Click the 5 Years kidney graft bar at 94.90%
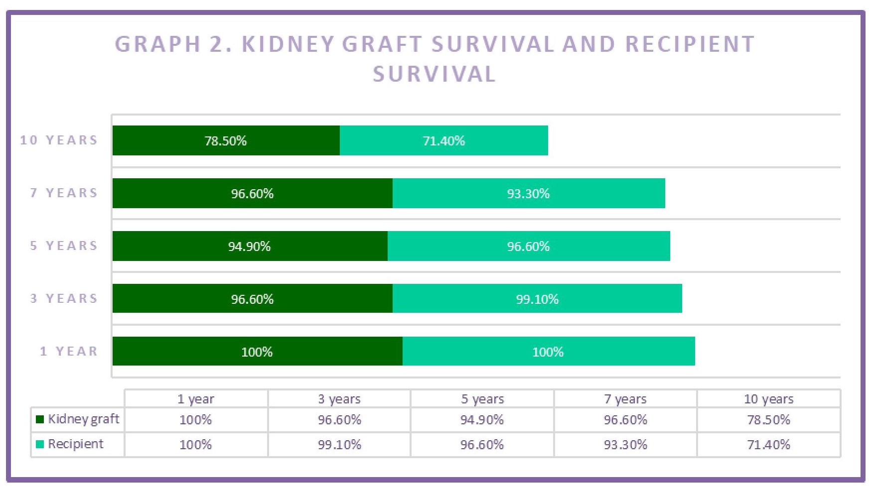This screenshot has width=871, height=500. coord(249,246)
